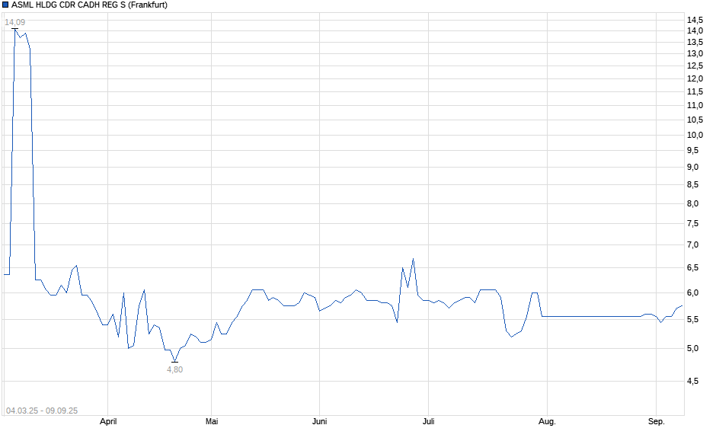Click the 4,80 low value label
This screenshot has width=716, height=441.
point(175,369)
